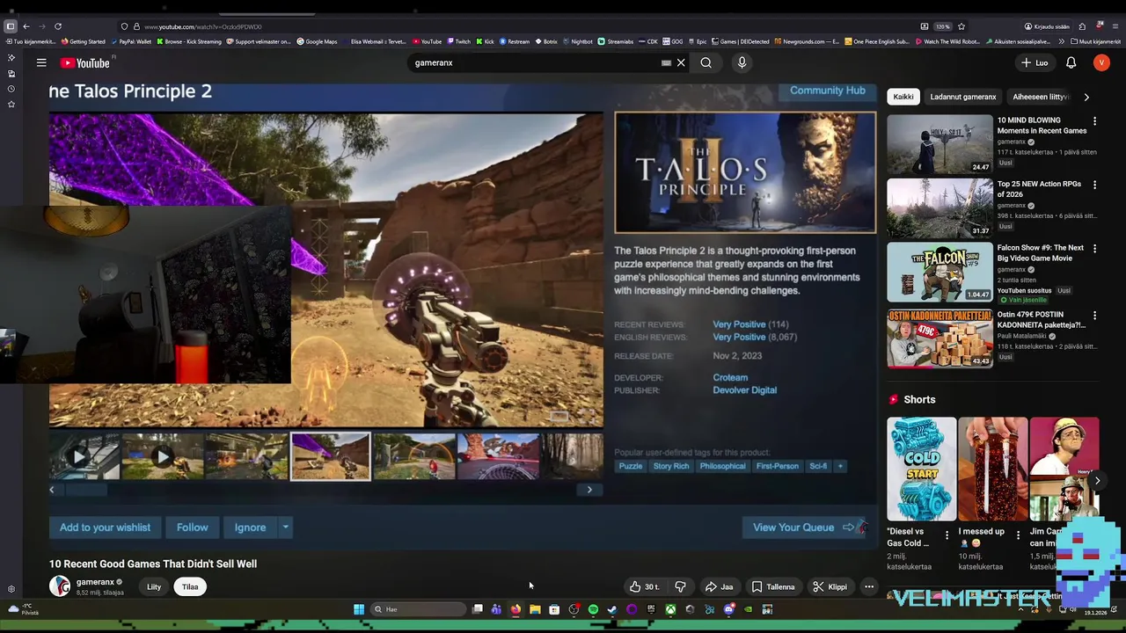Open the browser sidebar settings gear

11,589
